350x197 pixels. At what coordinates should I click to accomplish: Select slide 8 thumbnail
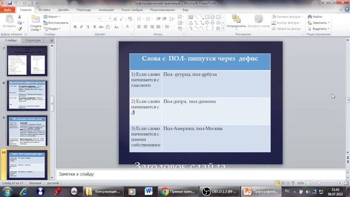coord(27,96)
